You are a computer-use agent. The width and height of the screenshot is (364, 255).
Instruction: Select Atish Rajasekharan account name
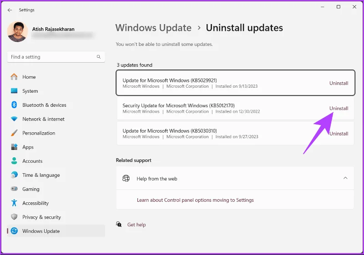(53, 29)
